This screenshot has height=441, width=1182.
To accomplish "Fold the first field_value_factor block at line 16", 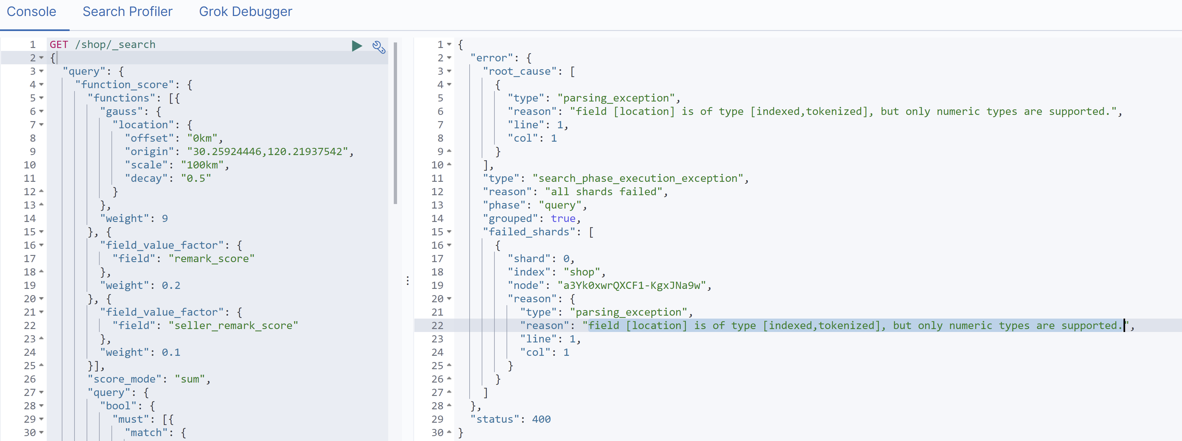I will click(42, 245).
